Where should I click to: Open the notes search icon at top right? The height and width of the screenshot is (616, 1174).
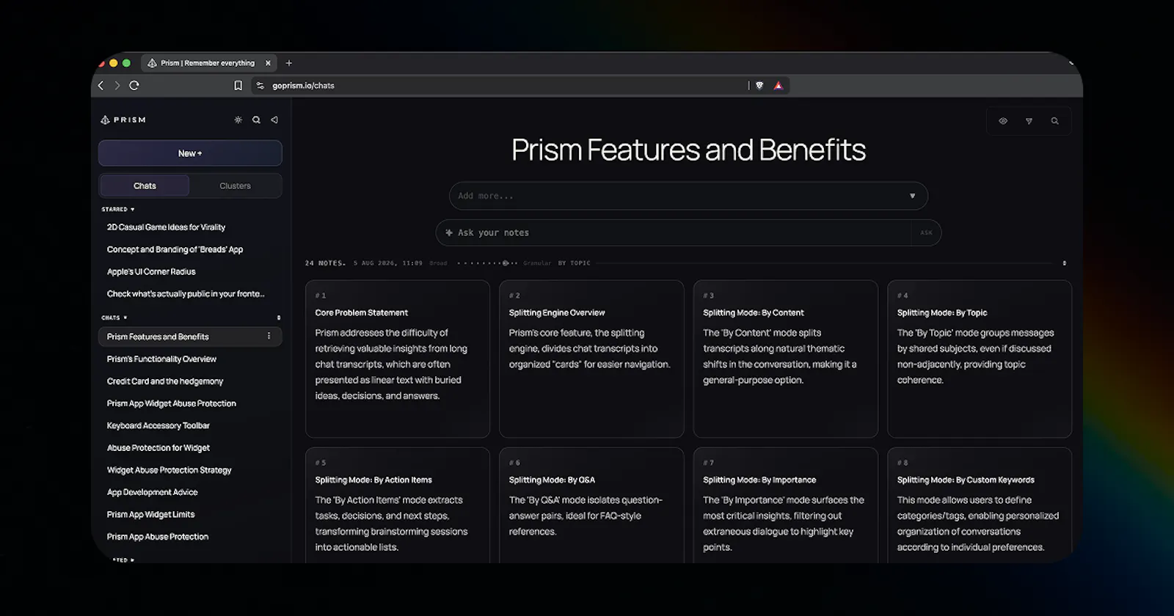pos(1054,121)
